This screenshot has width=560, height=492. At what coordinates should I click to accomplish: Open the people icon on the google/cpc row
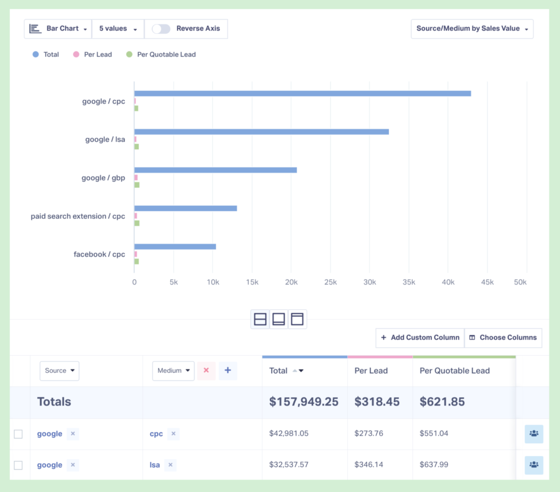pyautogui.click(x=534, y=434)
